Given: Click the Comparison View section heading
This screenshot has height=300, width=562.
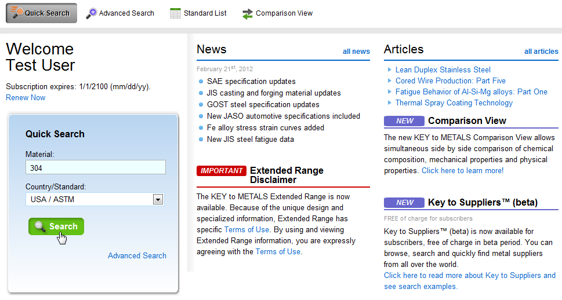Looking at the screenshot, I should pyautogui.click(x=467, y=121).
